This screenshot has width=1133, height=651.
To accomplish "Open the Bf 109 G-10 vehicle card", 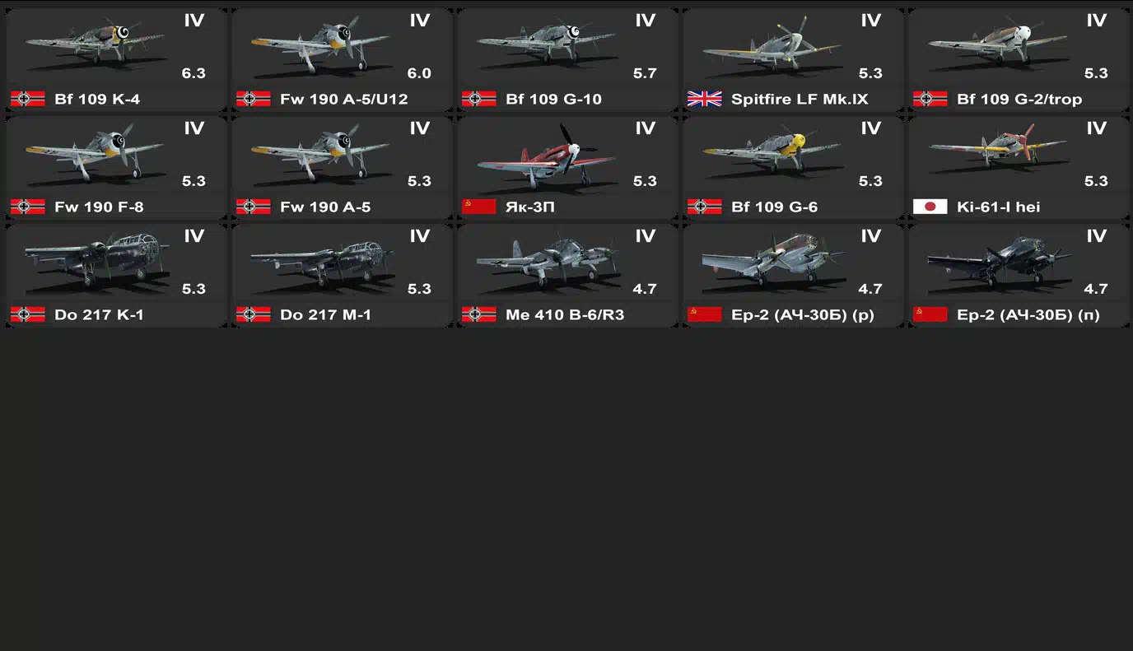I will (567, 59).
